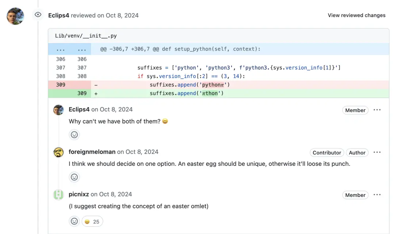Click picnixz's green avatar icon

[x=58, y=195]
